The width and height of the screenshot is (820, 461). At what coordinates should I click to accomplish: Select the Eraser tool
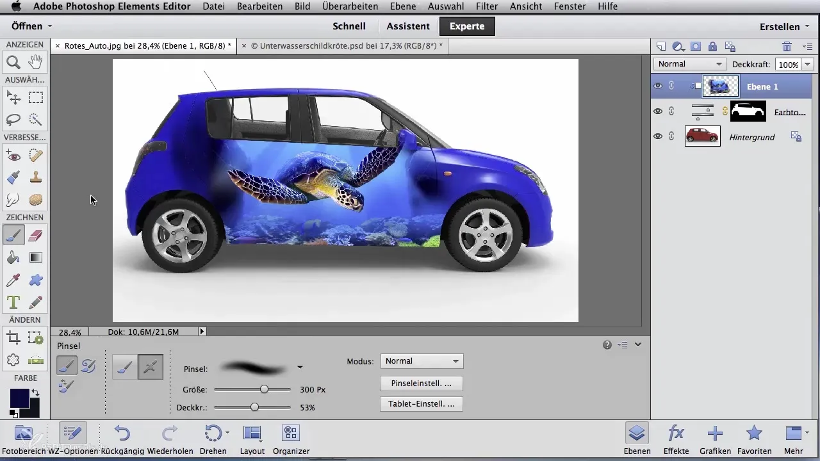point(36,235)
